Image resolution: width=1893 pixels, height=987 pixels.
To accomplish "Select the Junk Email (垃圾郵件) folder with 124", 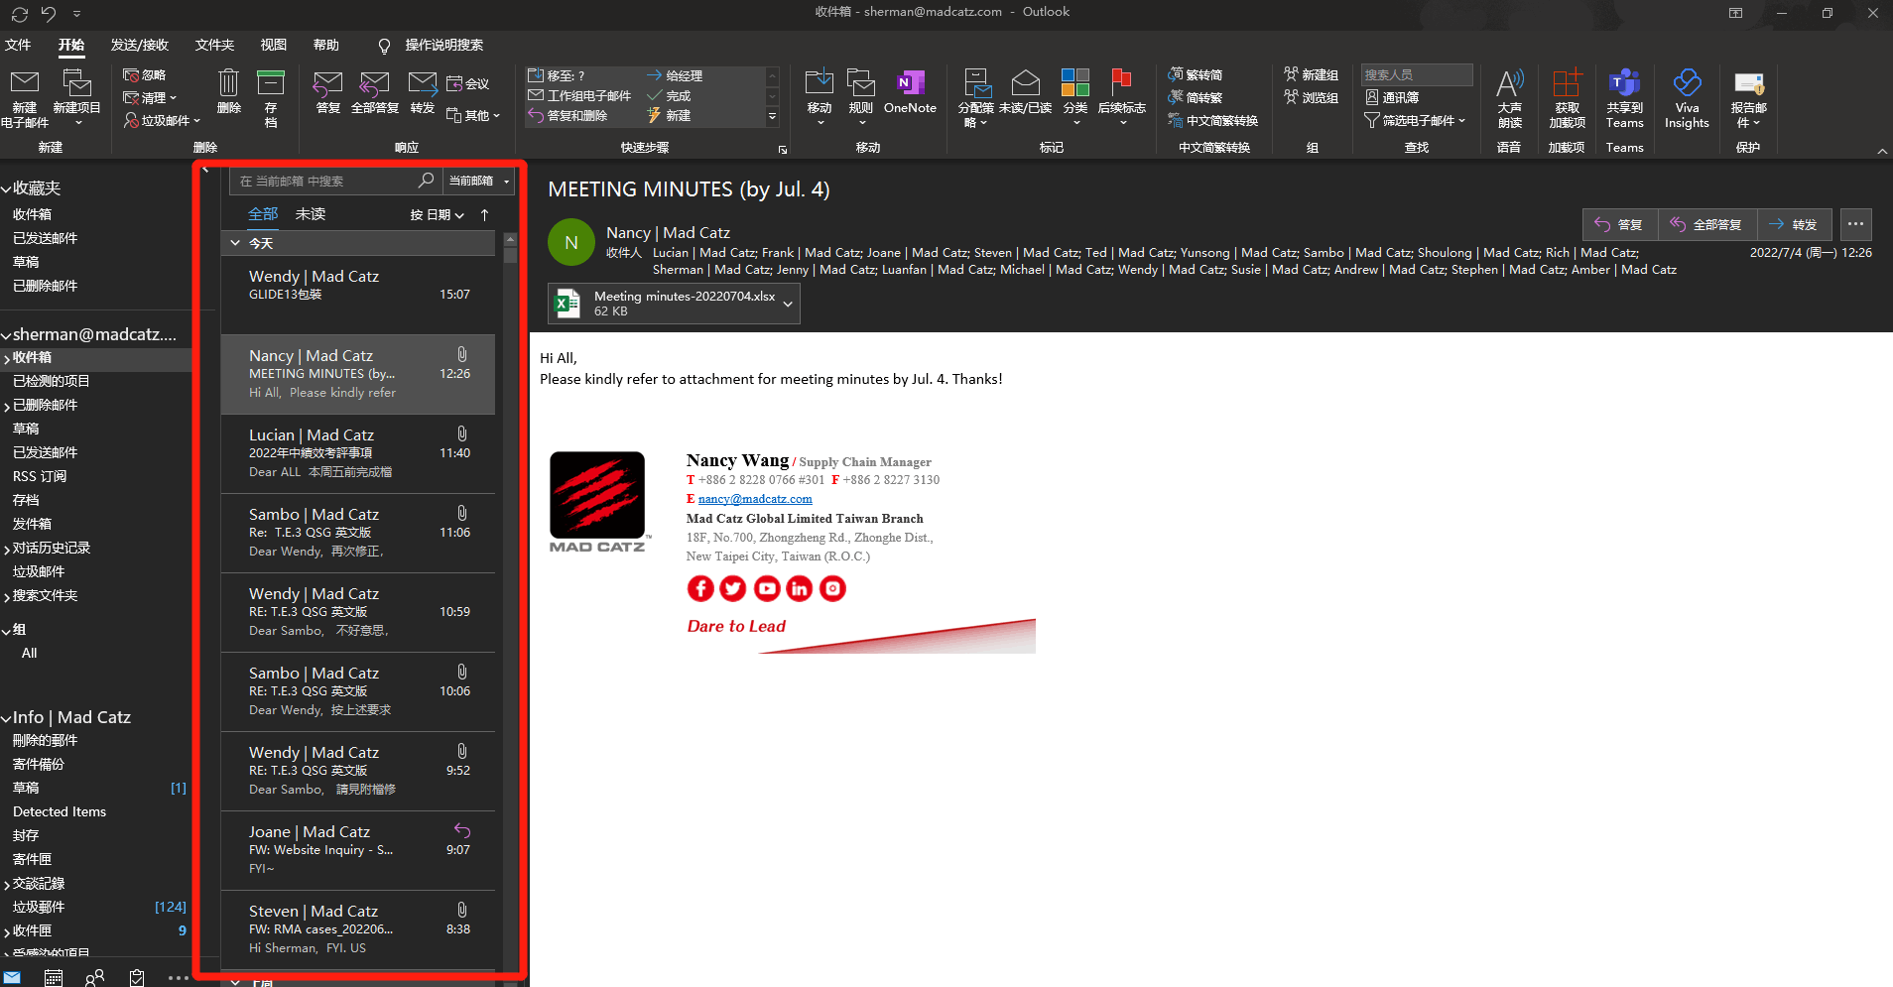I will pos(95,907).
